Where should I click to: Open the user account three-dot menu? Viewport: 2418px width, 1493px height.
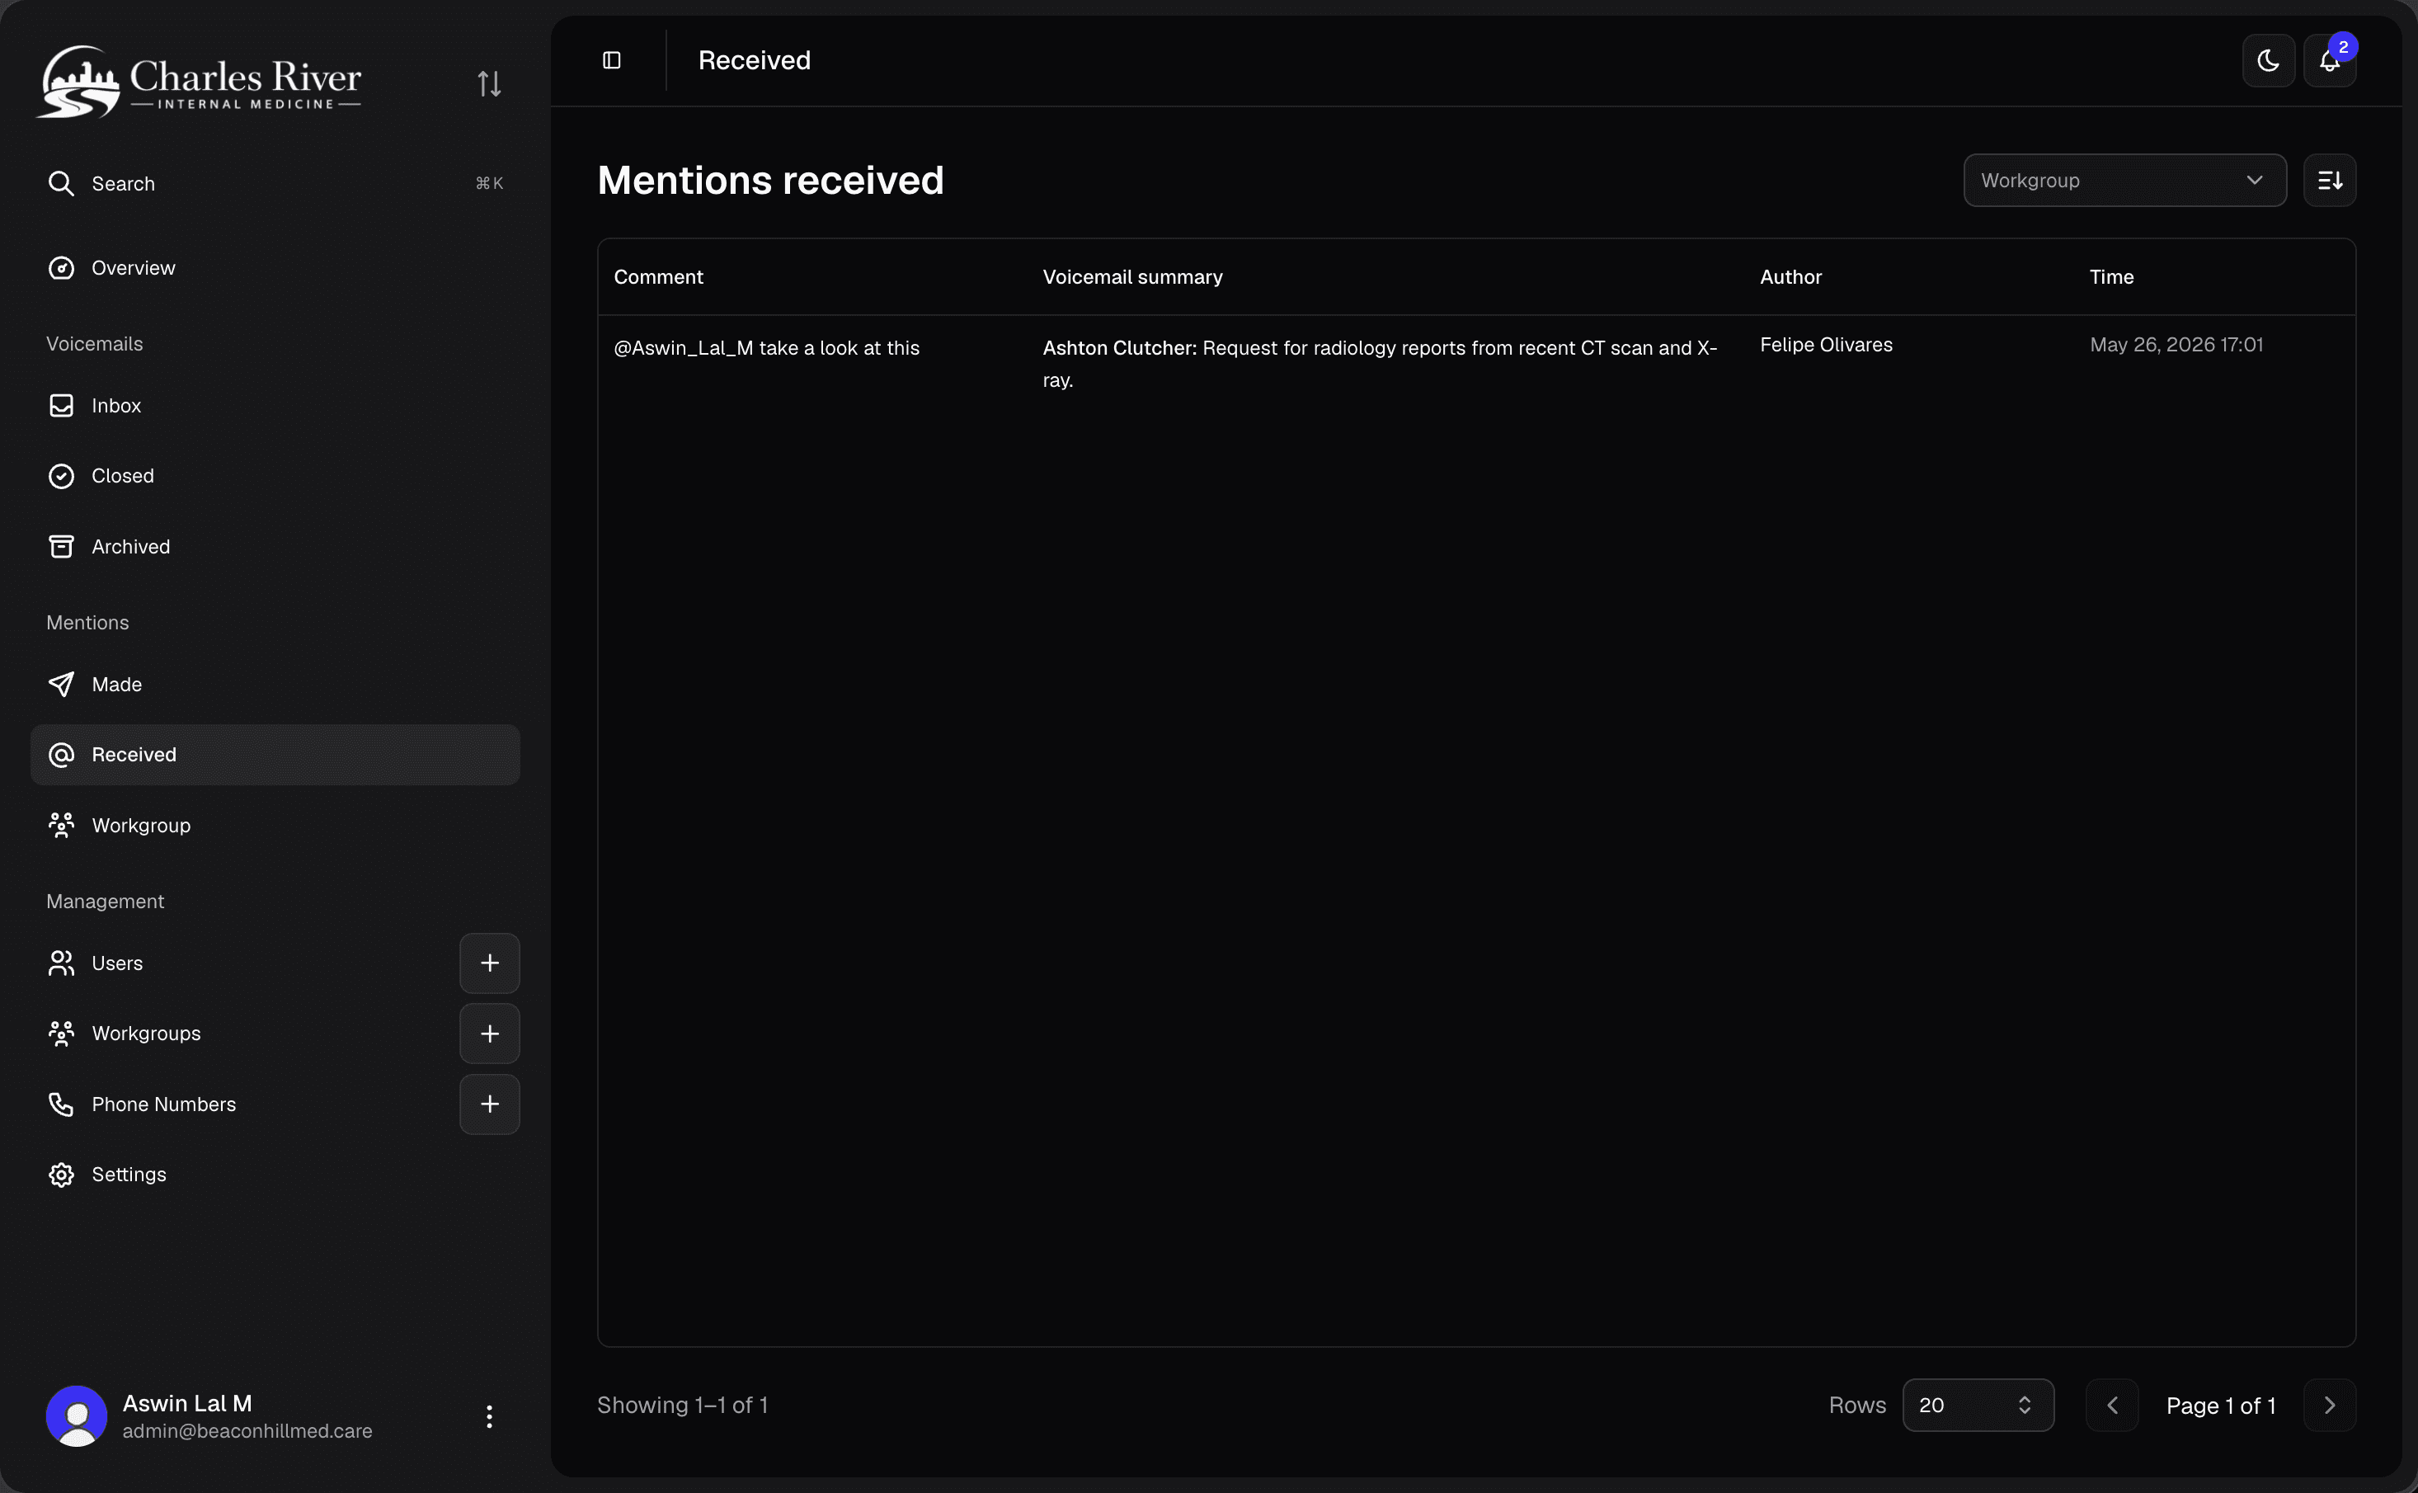pyautogui.click(x=490, y=1417)
